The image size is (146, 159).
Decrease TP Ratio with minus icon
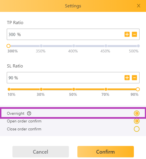(134, 34)
